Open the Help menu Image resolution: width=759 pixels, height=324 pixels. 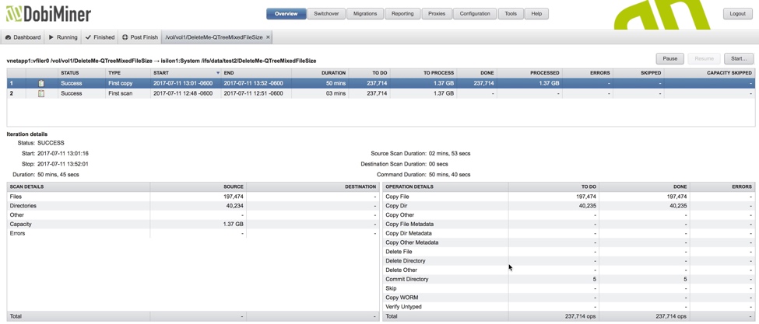pyautogui.click(x=536, y=13)
